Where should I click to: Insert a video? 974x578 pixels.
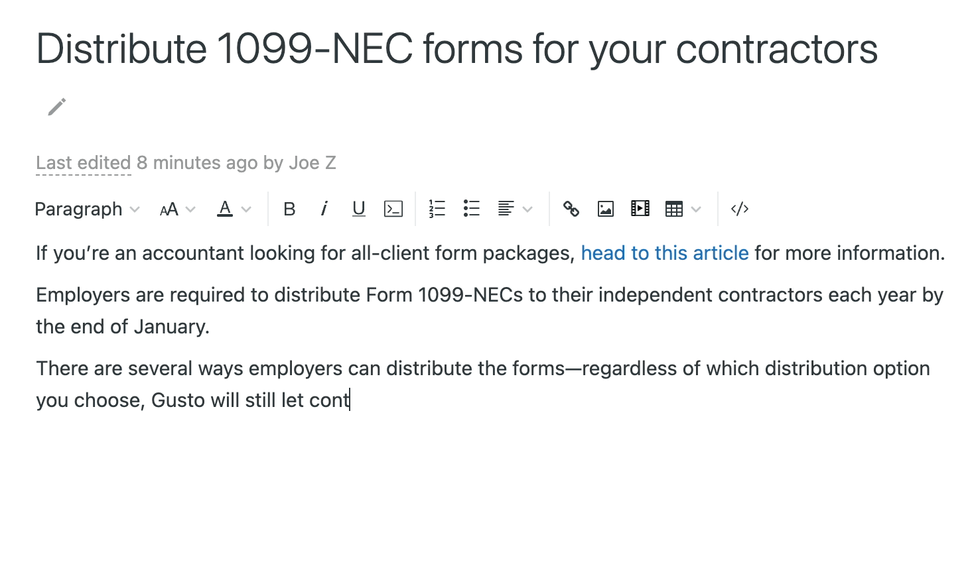click(x=640, y=209)
